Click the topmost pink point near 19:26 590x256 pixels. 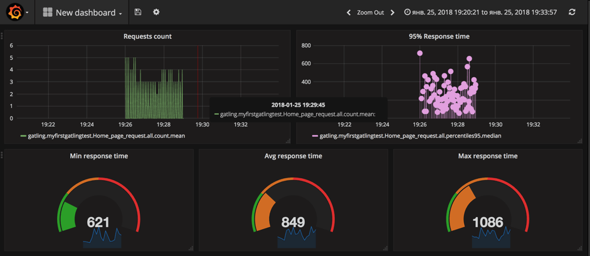click(x=420, y=53)
